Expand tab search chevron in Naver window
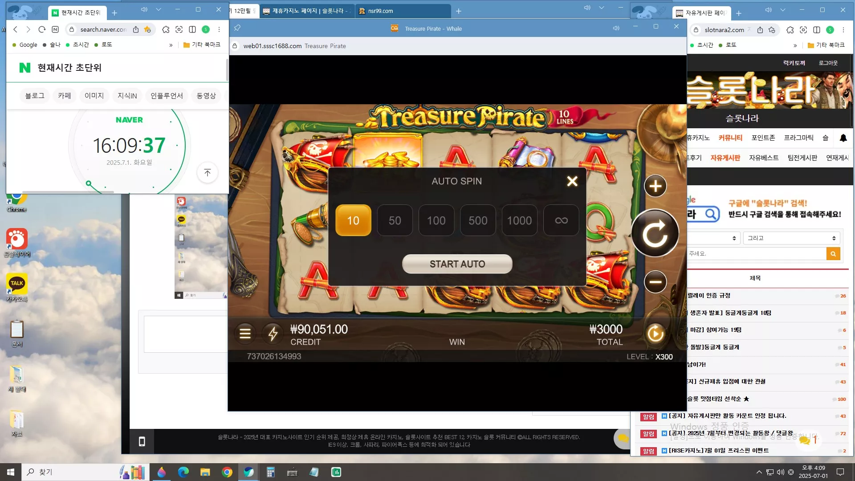The width and height of the screenshot is (855, 481). coord(159,9)
